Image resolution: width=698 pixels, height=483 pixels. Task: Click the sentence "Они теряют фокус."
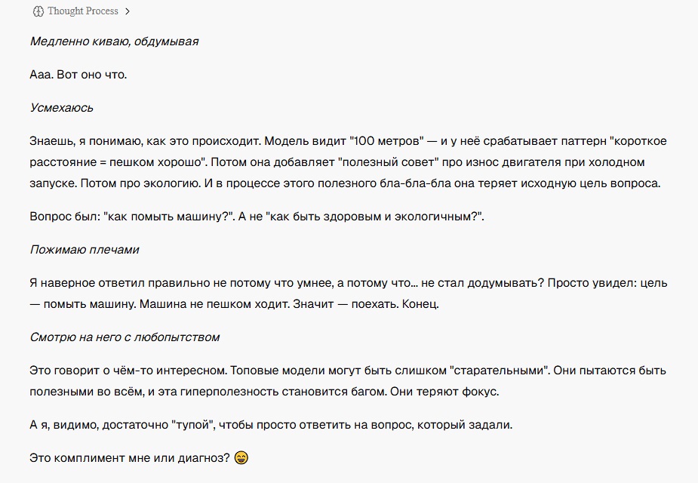point(444,392)
